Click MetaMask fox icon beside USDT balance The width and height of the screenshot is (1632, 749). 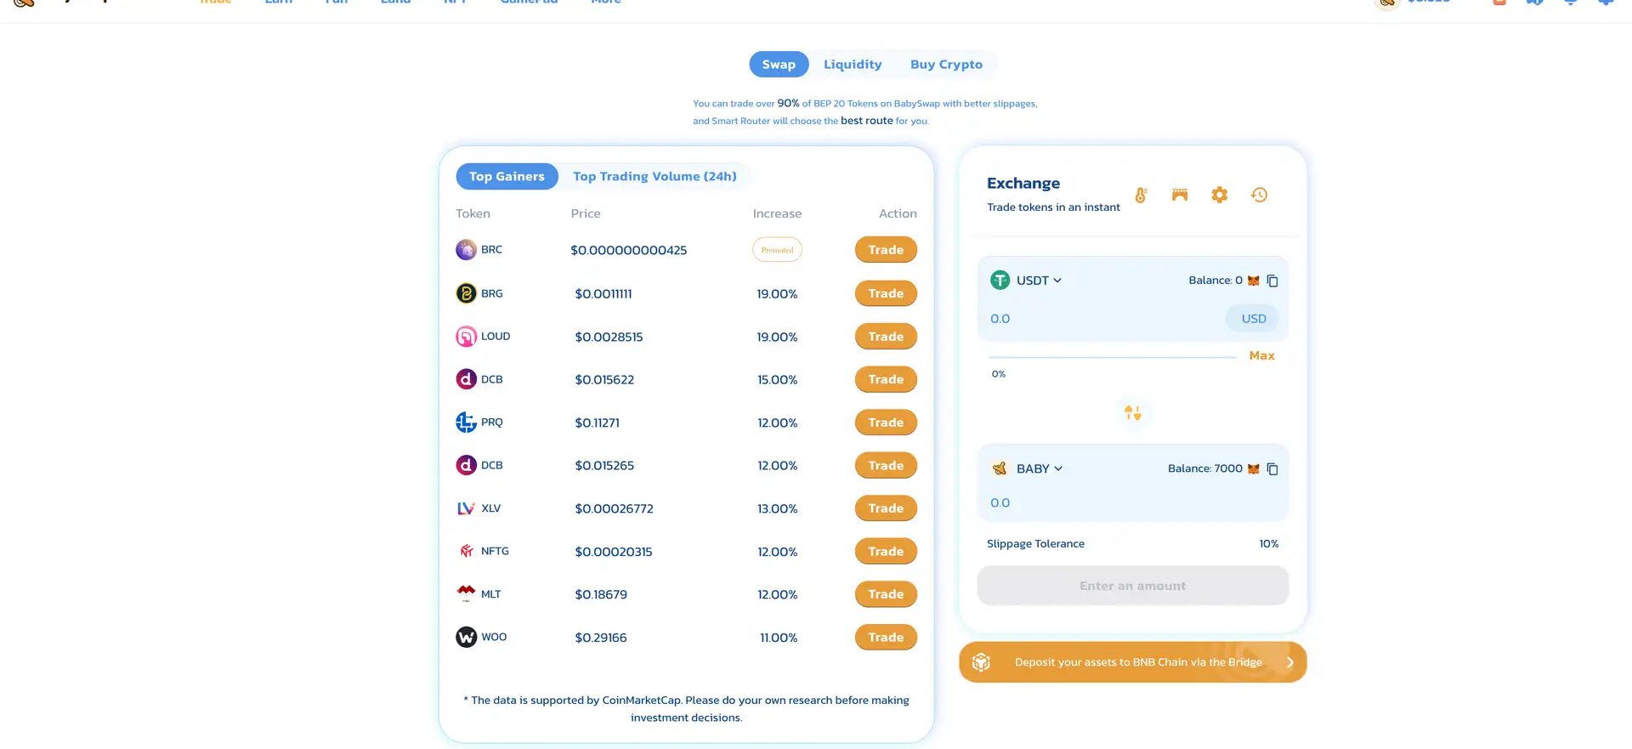click(1253, 281)
